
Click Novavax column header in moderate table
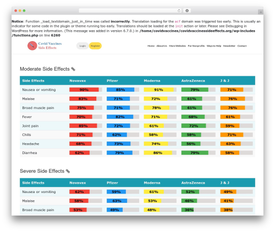pyautogui.click(x=78, y=81)
